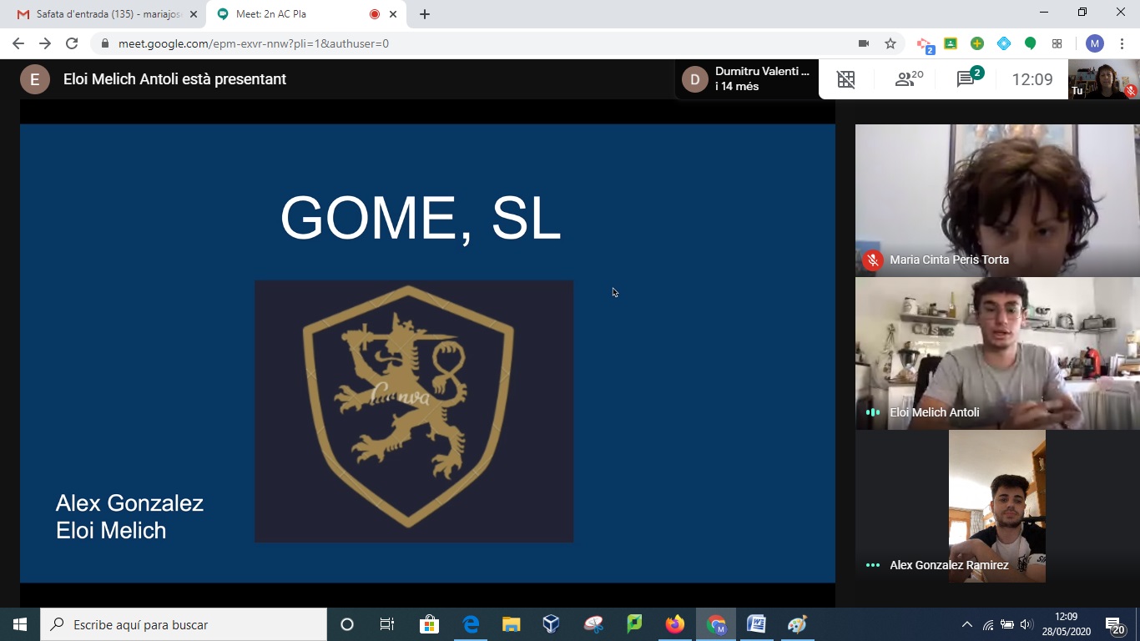Click the camera permission icon in address bar

click(x=864, y=43)
